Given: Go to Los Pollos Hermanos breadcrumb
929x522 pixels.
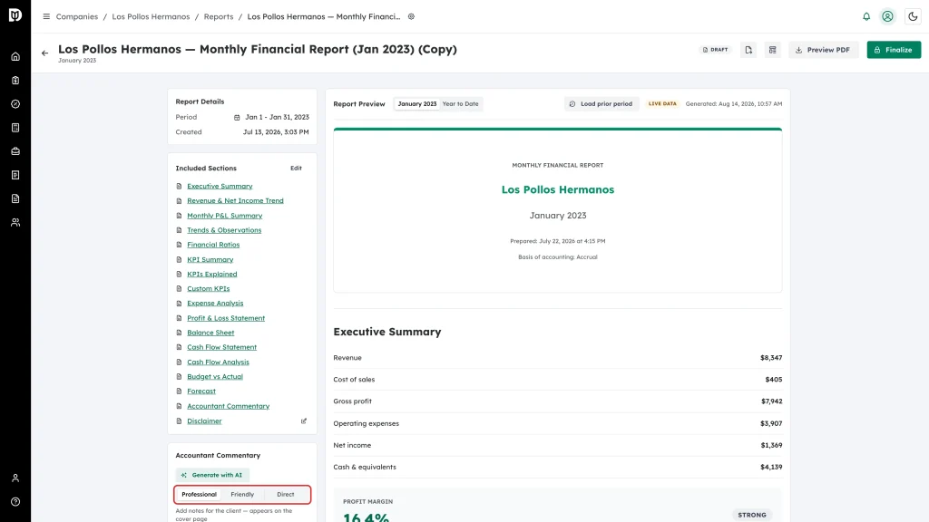Looking at the screenshot, I should [152, 16].
